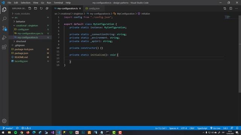Place cursor on empty line 13
The width and height of the screenshot is (241, 135).
(x=144, y=58)
